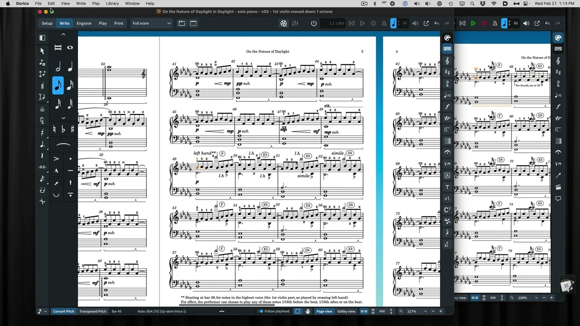This screenshot has height=326, width=580.
Task: Open the Text panel in right toolbox
Action: coord(447,187)
